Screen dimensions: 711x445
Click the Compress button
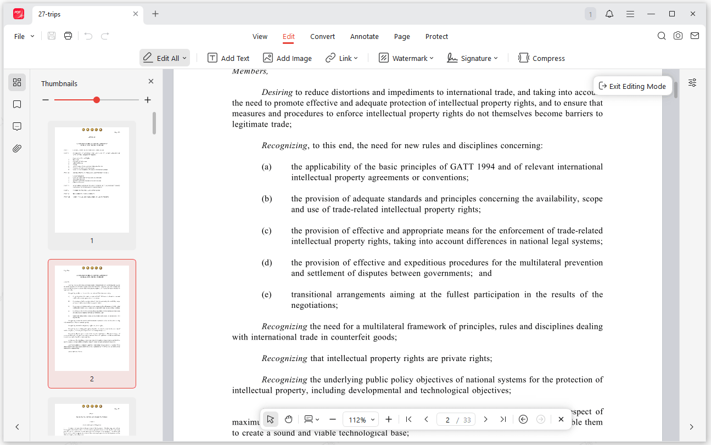click(x=541, y=58)
